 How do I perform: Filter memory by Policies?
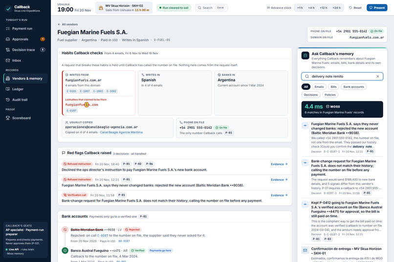tap(330, 95)
